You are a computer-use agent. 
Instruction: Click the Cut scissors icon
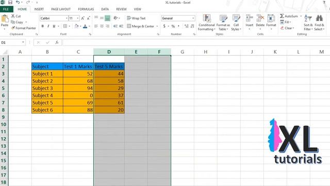[13, 16]
